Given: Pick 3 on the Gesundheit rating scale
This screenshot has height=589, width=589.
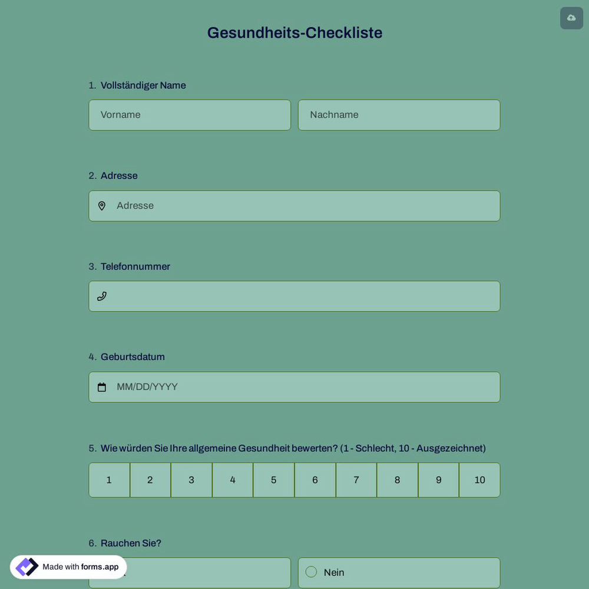Looking at the screenshot, I should pos(191,479).
